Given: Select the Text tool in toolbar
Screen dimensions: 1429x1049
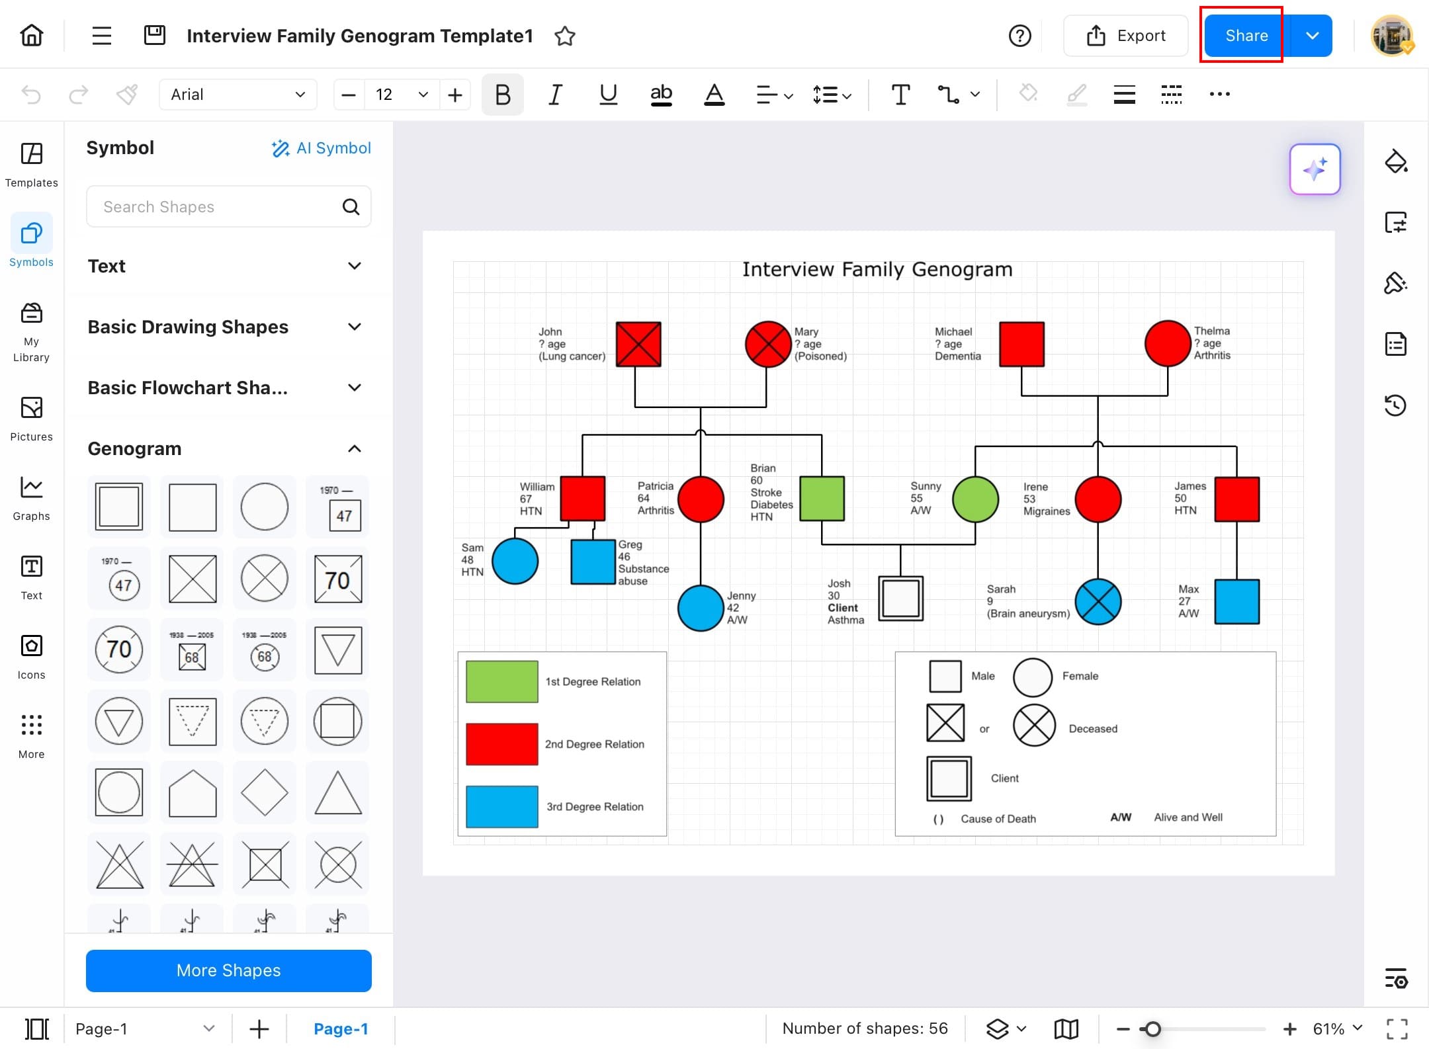Looking at the screenshot, I should click(x=900, y=95).
